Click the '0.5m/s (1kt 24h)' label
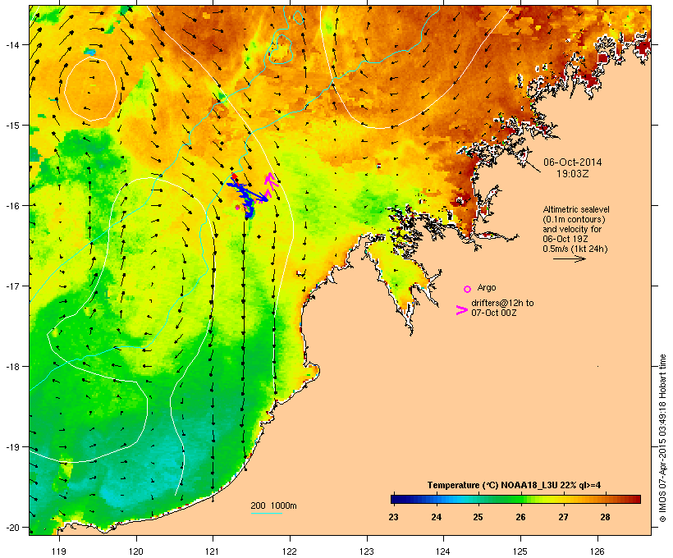Screen dimensions: 673x558 (575, 249)
